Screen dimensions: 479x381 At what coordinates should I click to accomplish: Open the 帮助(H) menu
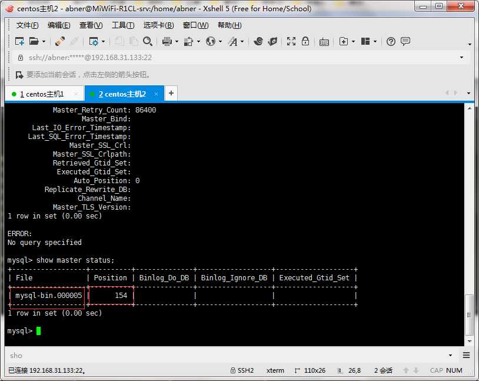point(229,25)
